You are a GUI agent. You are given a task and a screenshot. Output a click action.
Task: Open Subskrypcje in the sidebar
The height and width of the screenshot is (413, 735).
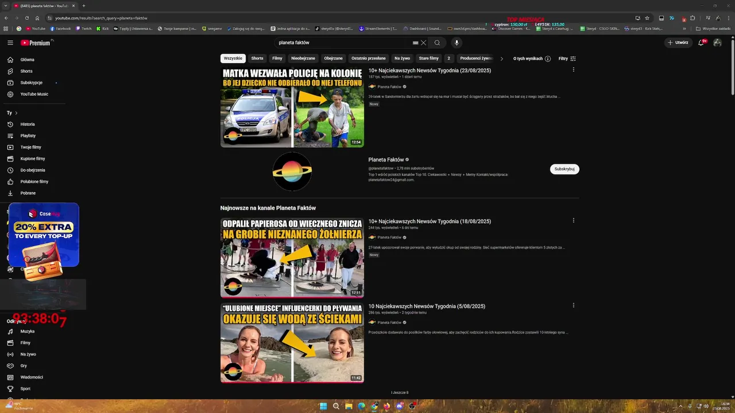click(x=32, y=83)
